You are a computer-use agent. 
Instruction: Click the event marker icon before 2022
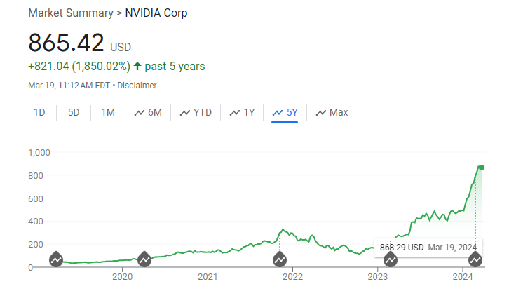click(279, 259)
